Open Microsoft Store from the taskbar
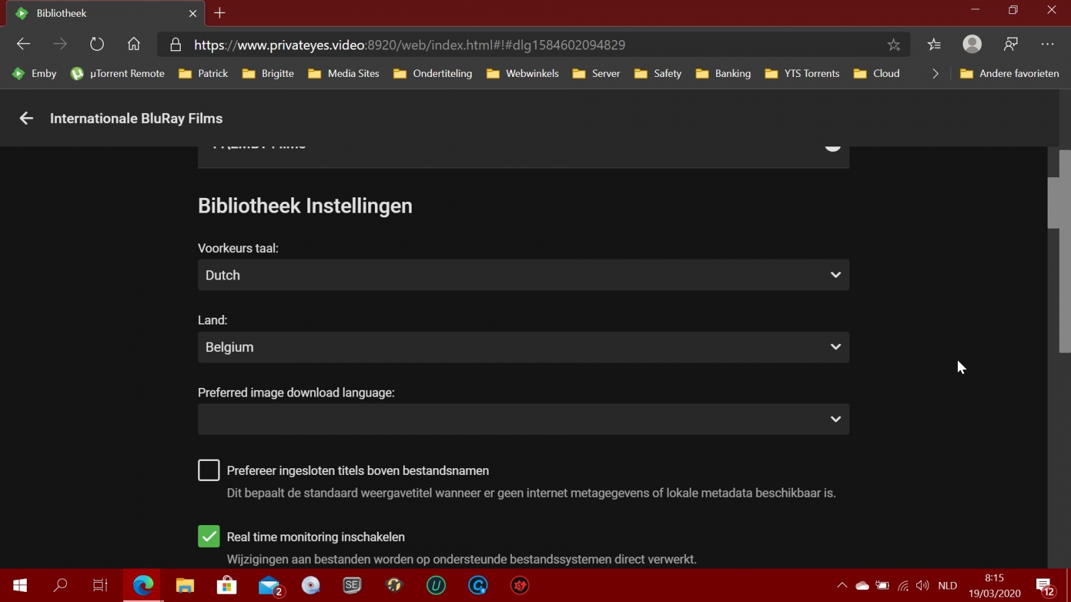 pyautogui.click(x=227, y=586)
